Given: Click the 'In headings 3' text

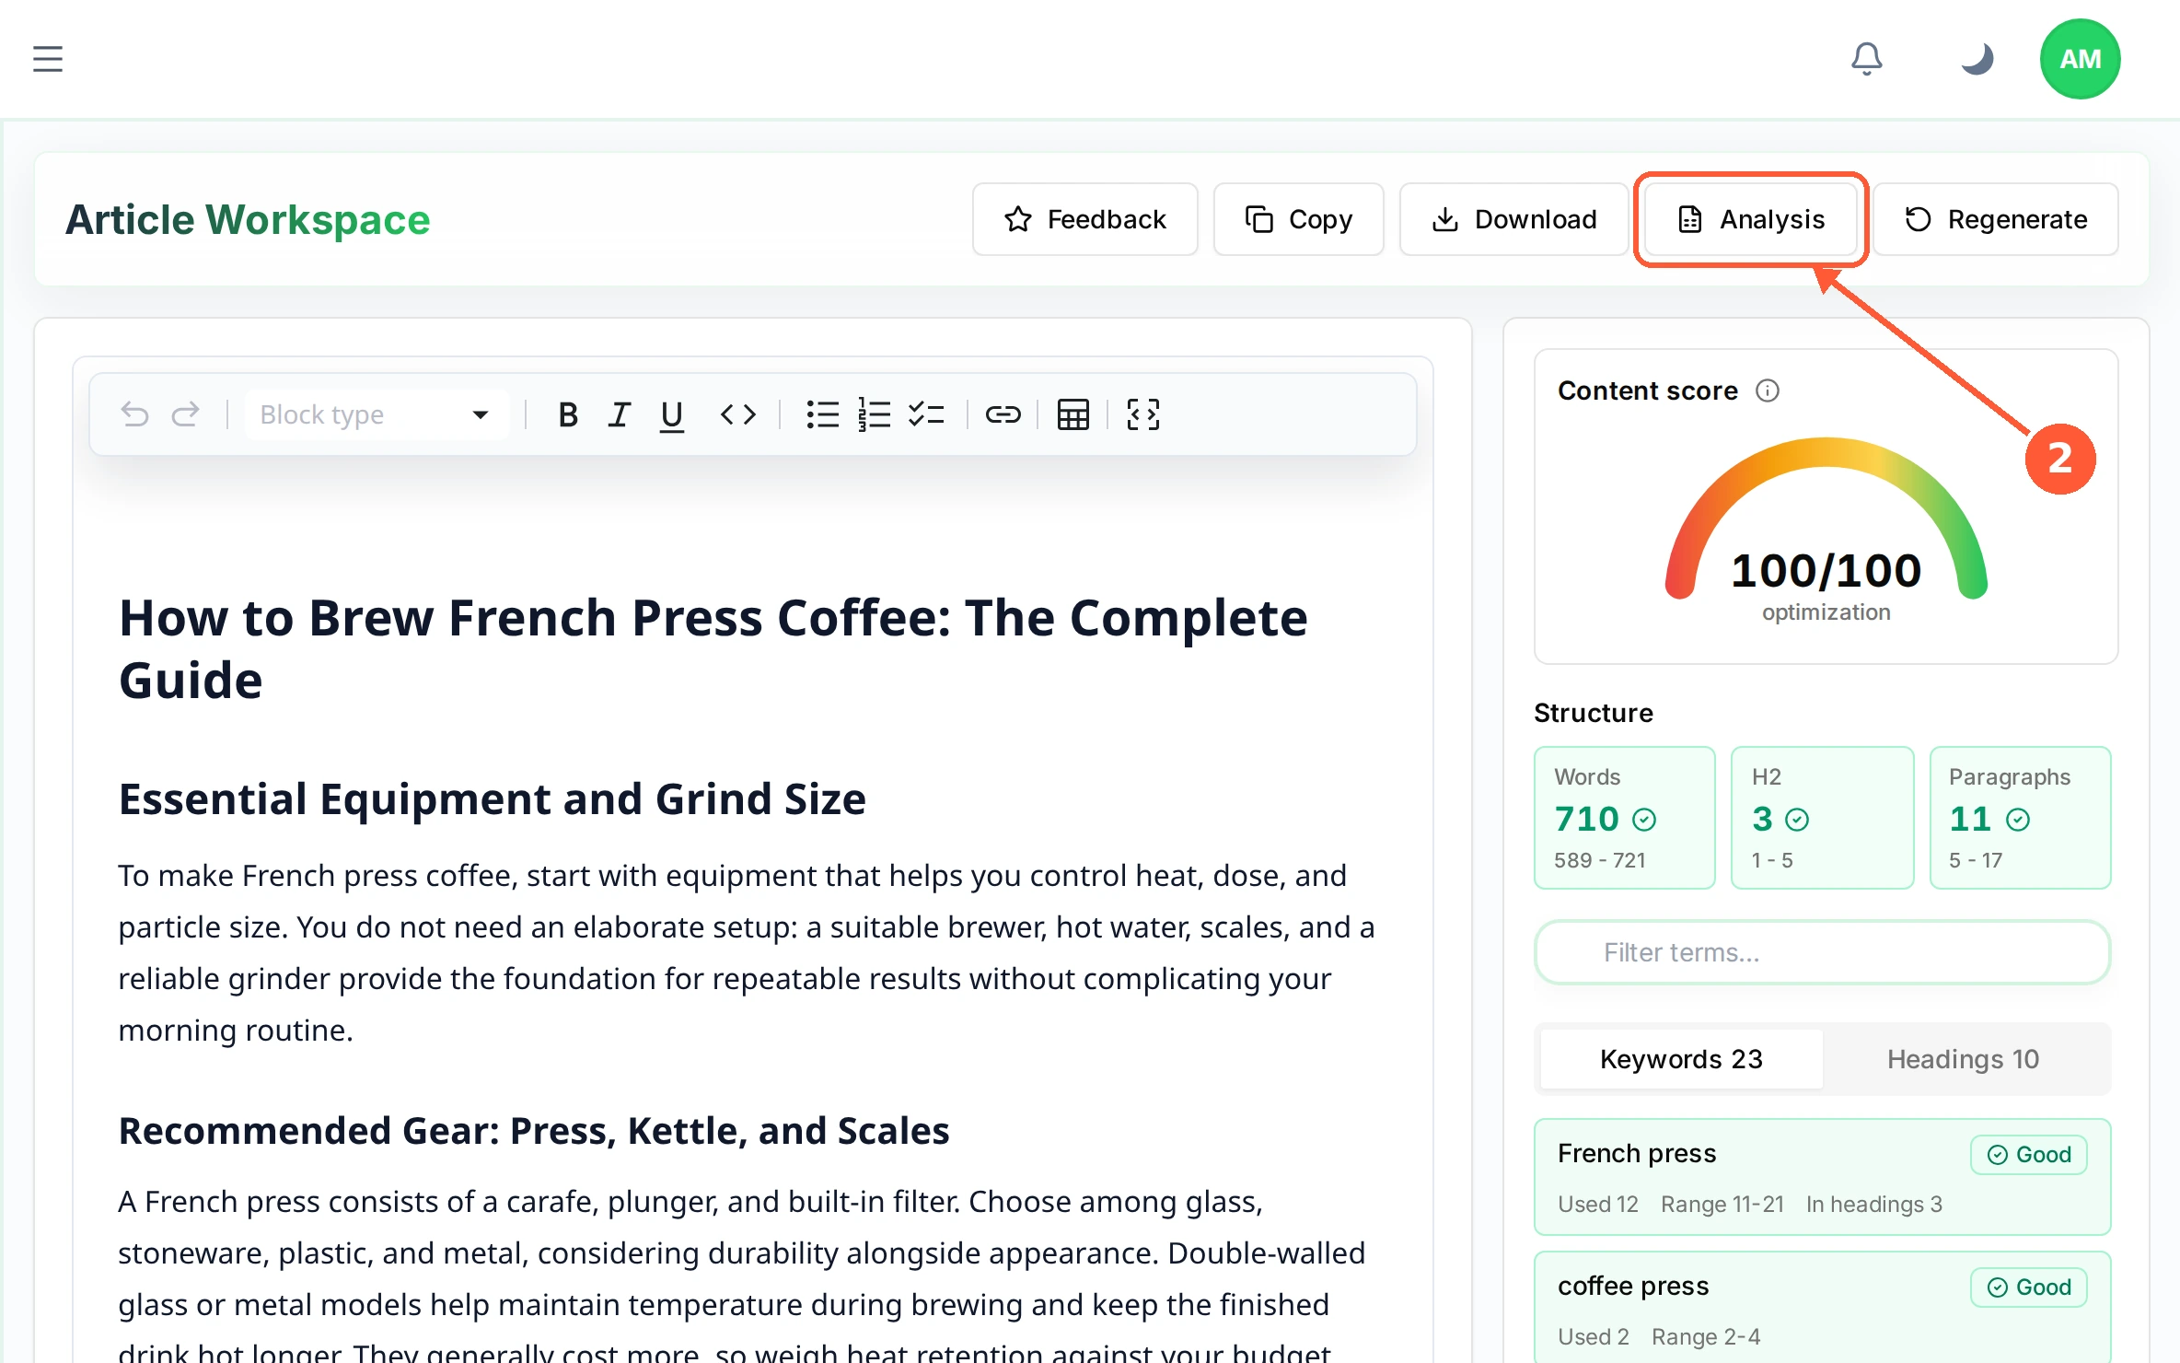Looking at the screenshot, I should point(1874,1204).
